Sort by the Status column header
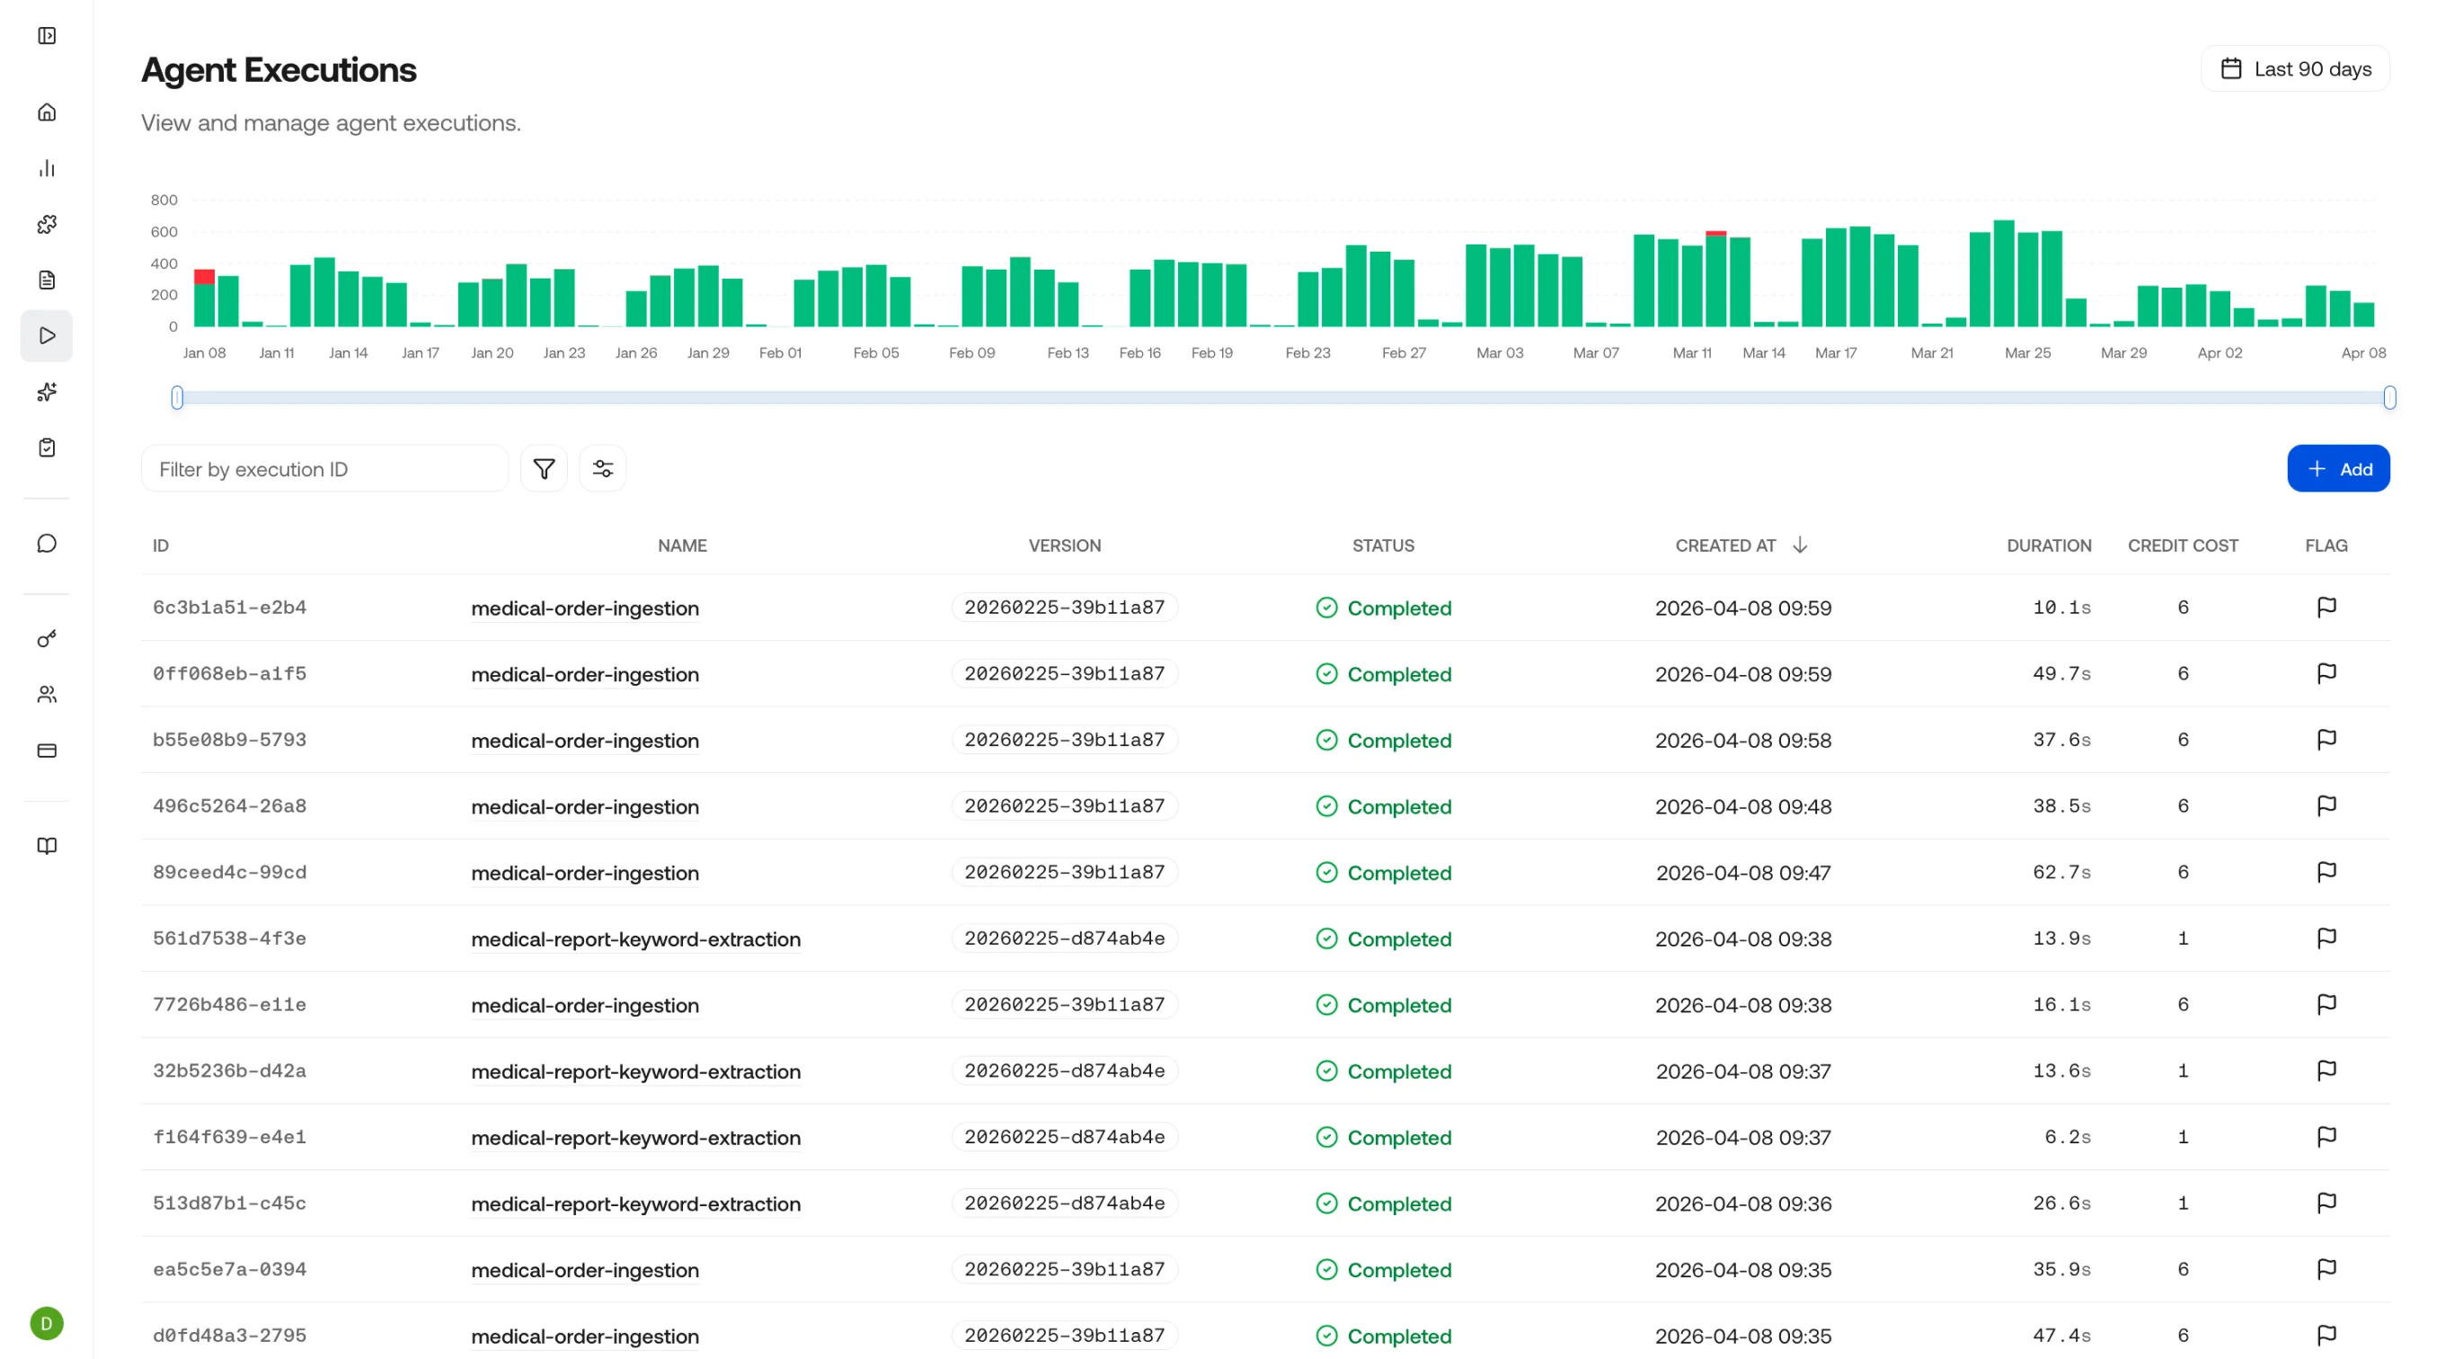 (1383, 546)
